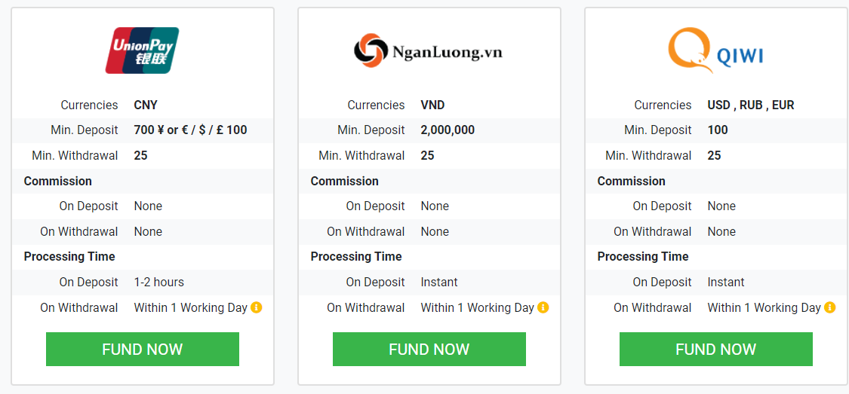Click the NganLuong.vn logo

(x=429, y=50)
